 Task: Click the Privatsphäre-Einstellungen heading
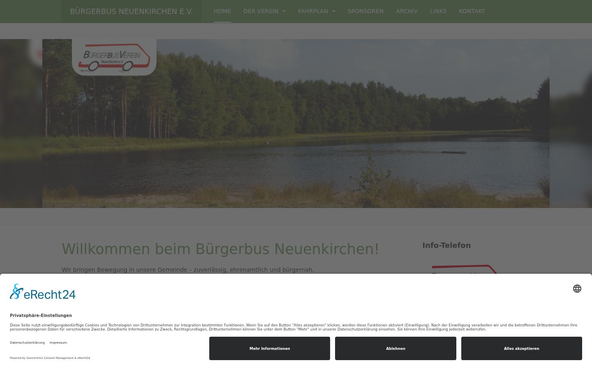[x=41, y=315]
